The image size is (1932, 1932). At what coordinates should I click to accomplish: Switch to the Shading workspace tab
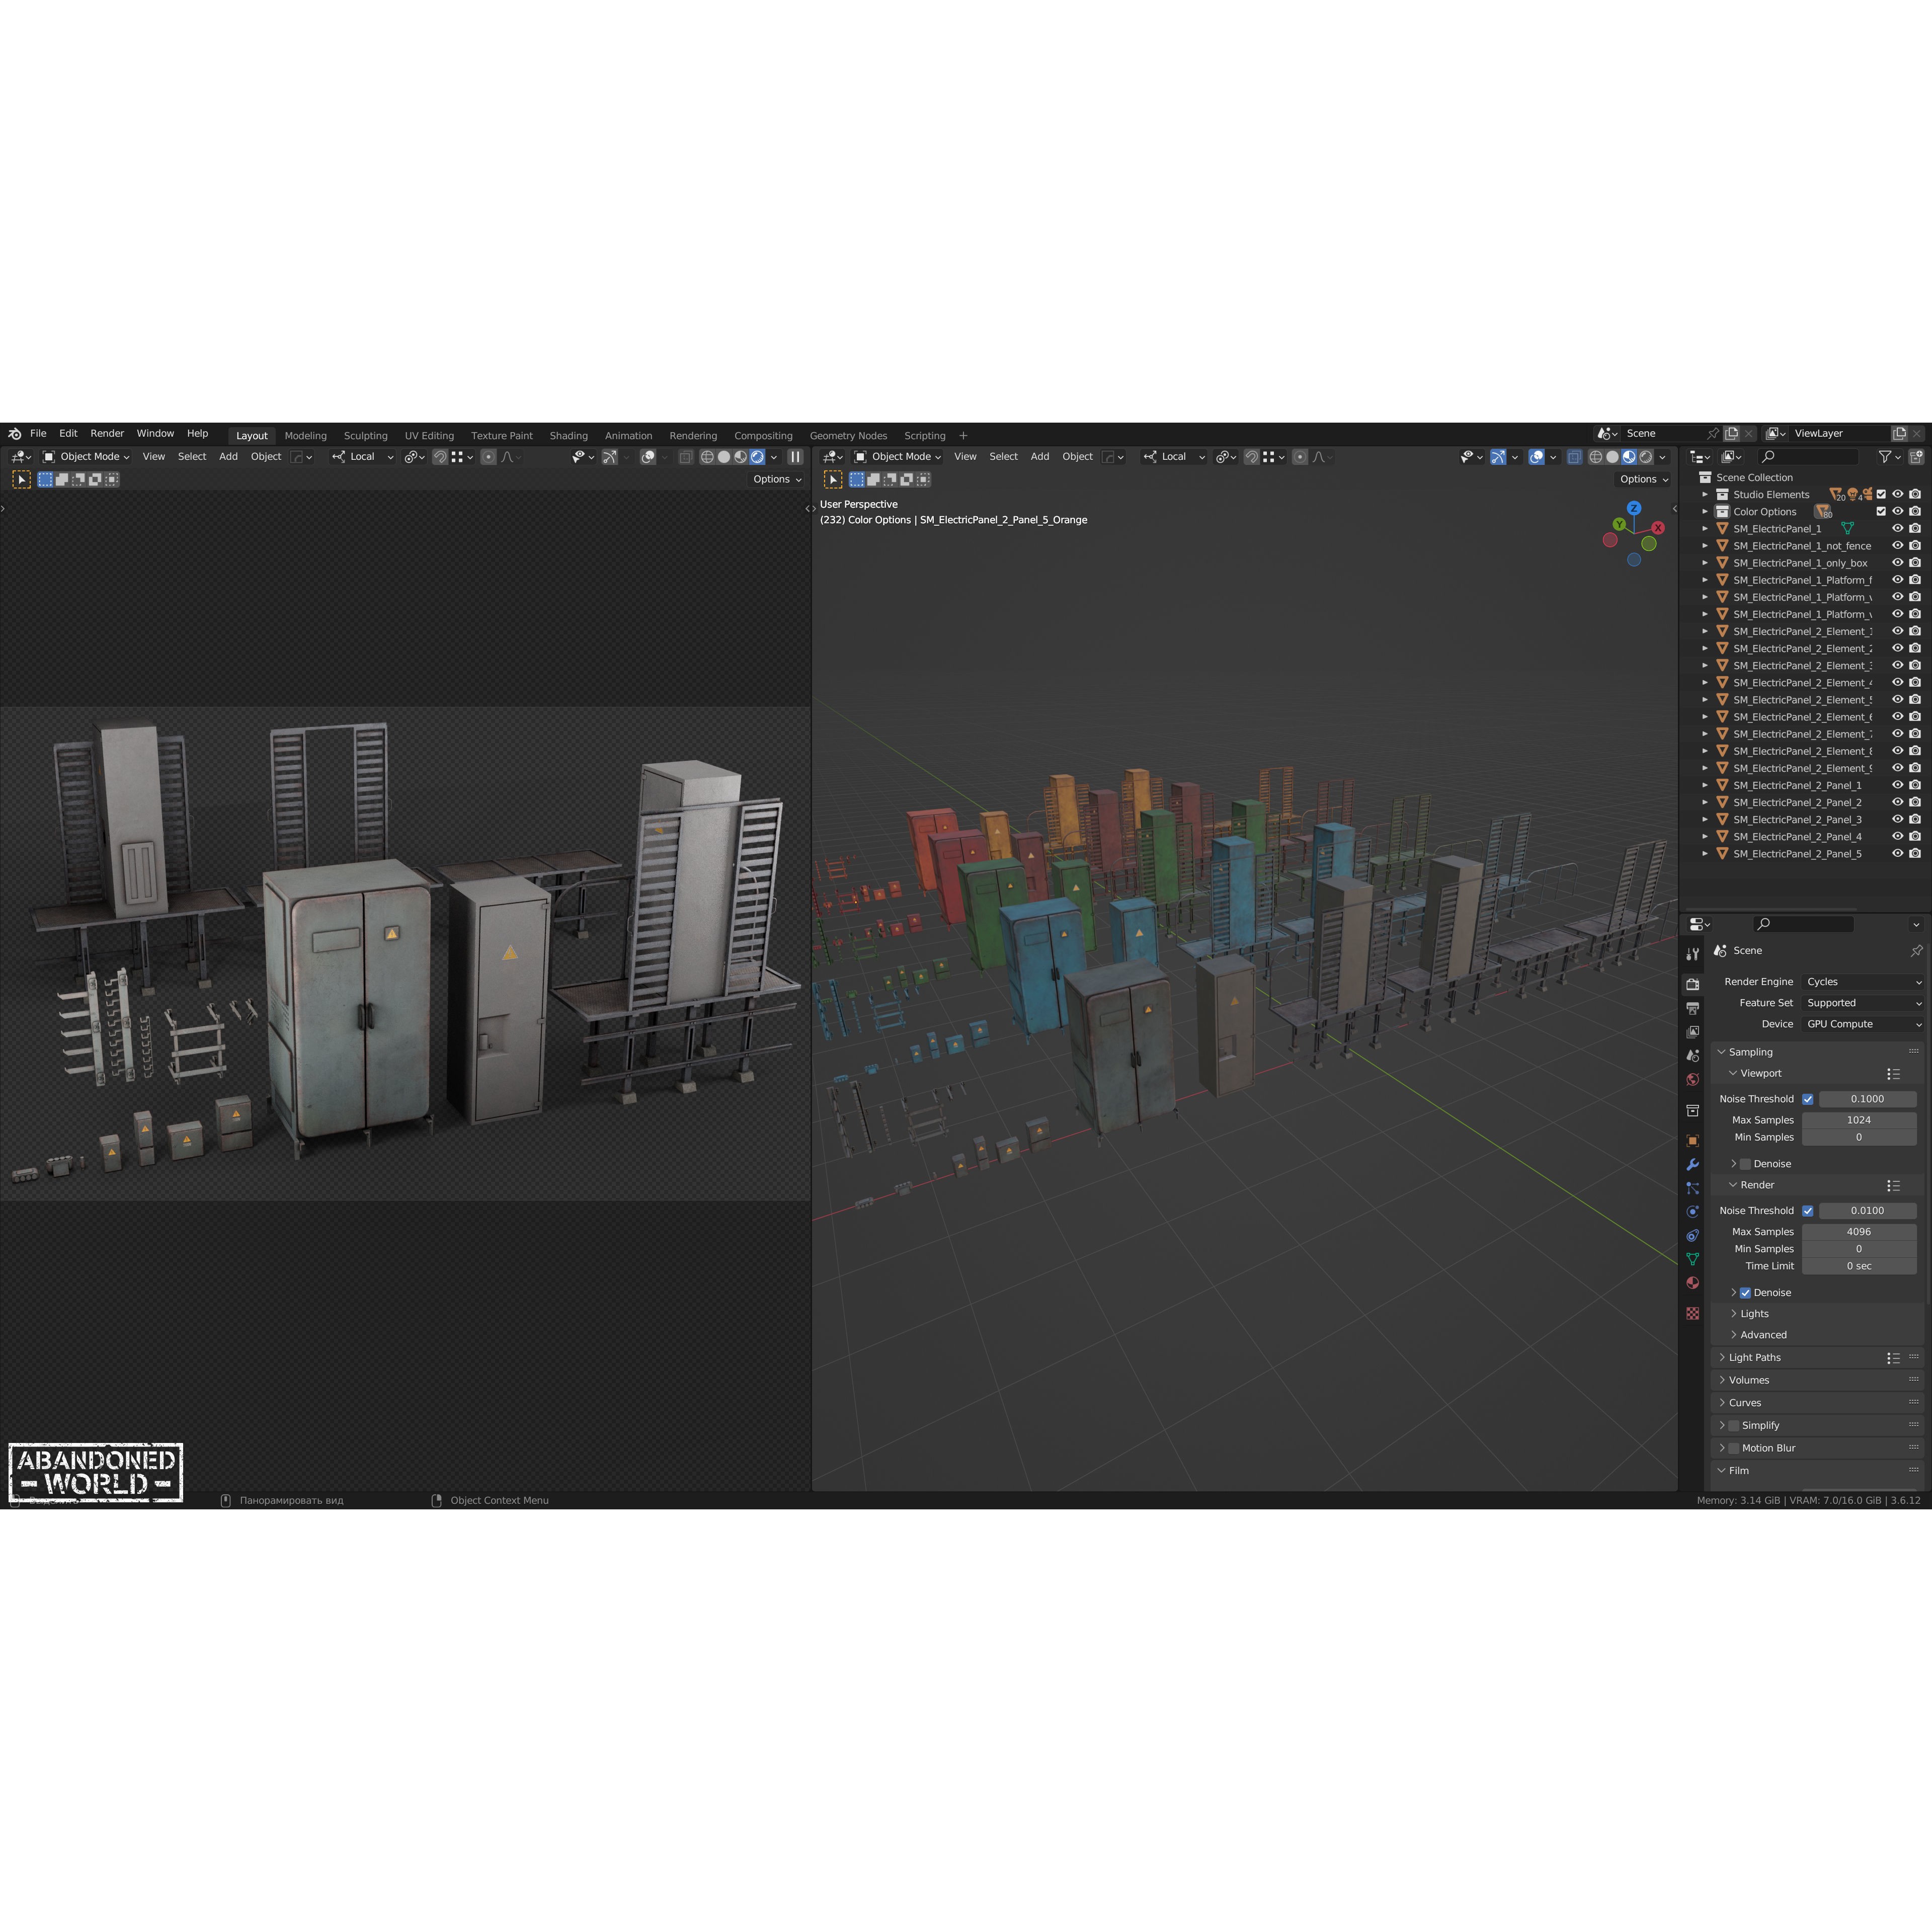pos(569,435)
